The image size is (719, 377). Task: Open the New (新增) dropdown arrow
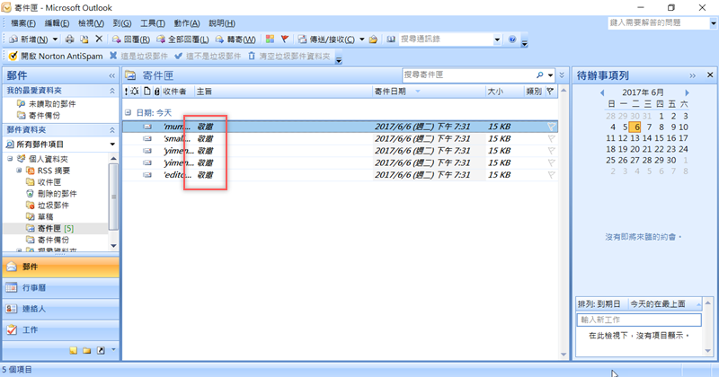click(55, 39)
